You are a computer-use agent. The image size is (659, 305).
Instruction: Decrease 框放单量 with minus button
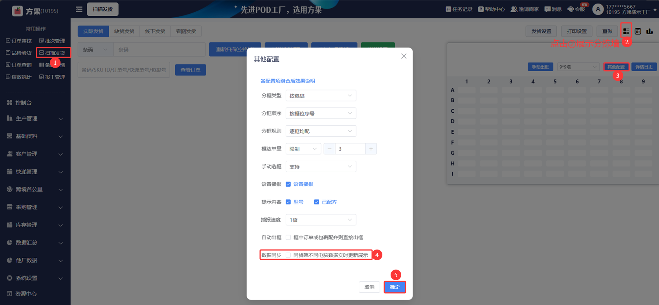click(329, 149)
